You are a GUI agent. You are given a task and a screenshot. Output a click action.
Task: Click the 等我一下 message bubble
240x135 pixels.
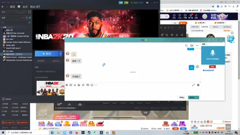(x=76, y=61)
